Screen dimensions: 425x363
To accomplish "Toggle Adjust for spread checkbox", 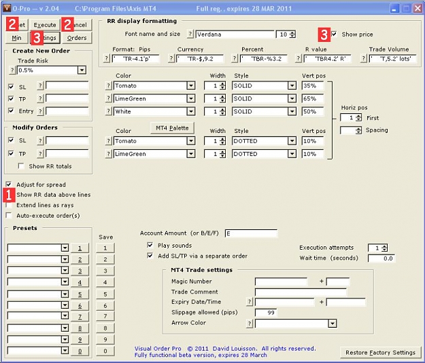I will 9,184.
